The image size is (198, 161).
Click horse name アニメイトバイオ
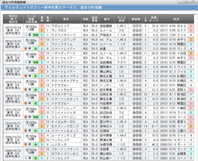[x=64, y=113]
